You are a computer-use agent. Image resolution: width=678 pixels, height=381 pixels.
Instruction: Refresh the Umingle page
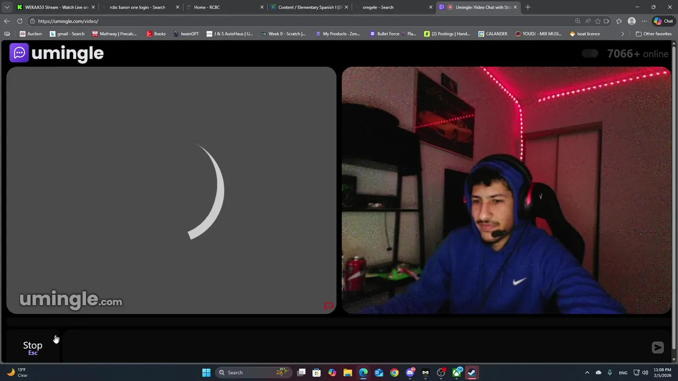[20, 21]
